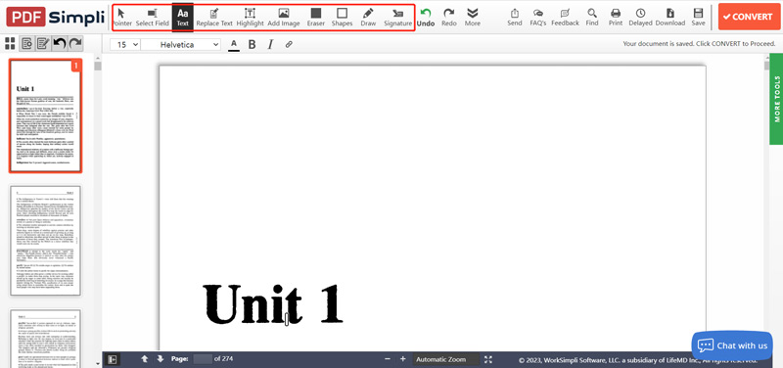Activate the Text tool
This screenshot has height=368, width=783.
[182, 17]
